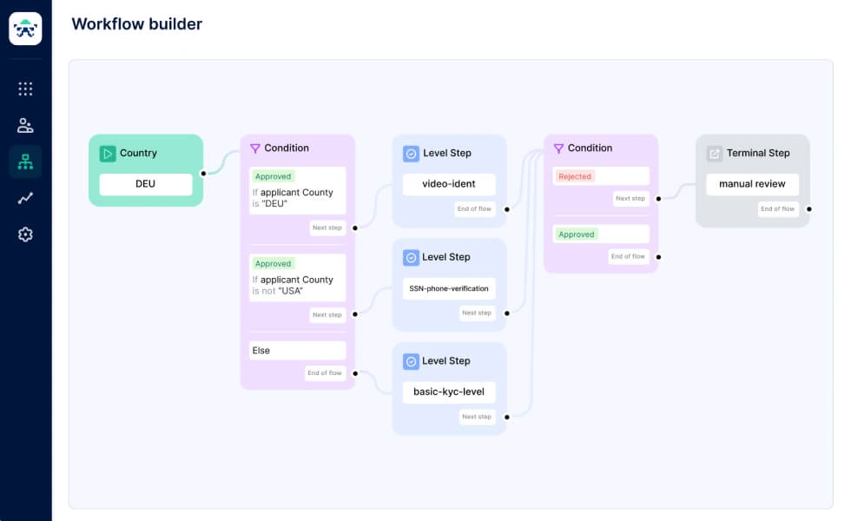
Task: Open the applicants sidebar icon
Action: point(25,125)
